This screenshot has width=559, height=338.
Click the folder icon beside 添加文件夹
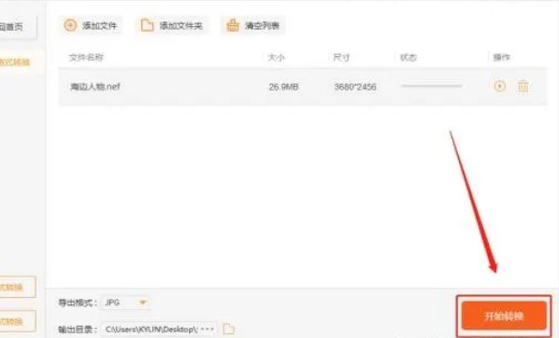[x=147, y=25]
